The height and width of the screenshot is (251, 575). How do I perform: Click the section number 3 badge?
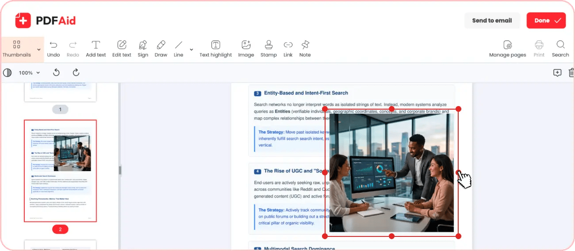click(257, 94)
